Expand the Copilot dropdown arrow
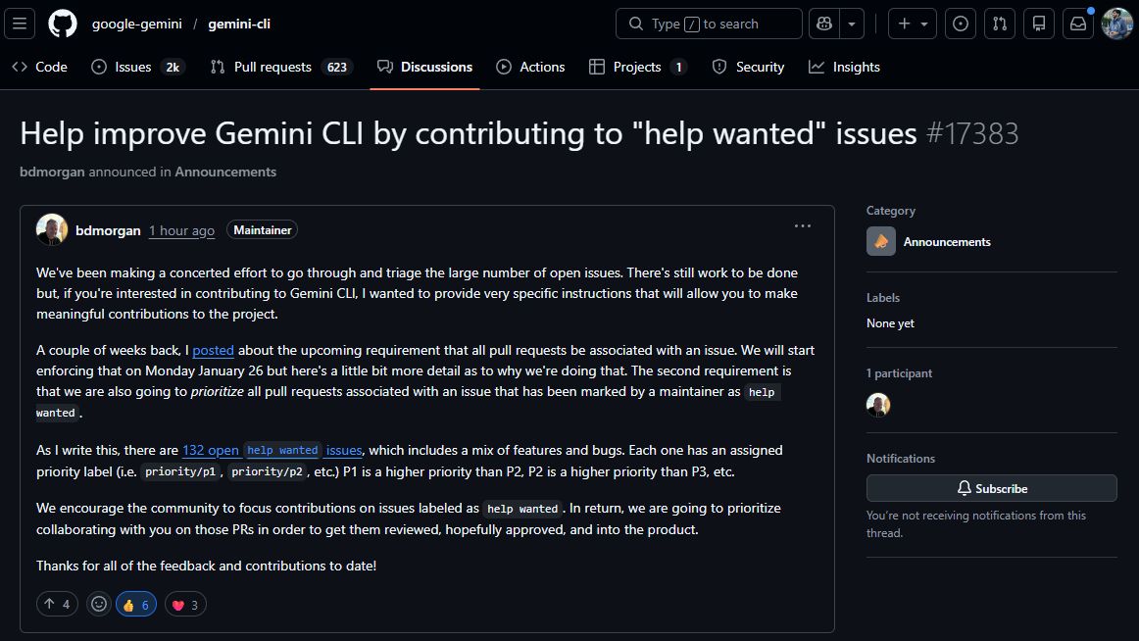Viewport: 1139px width, 641px height. [852, 24]
